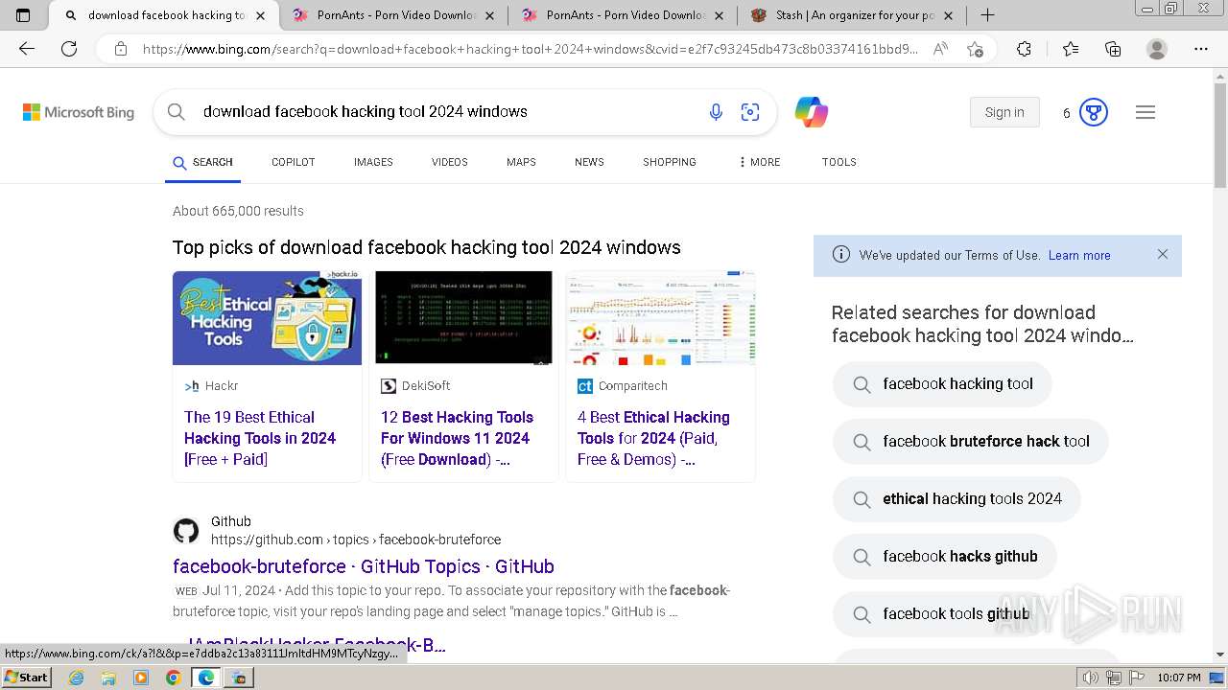
Task: Click the github.com topics URL breadcrumb
Action: 356,540
